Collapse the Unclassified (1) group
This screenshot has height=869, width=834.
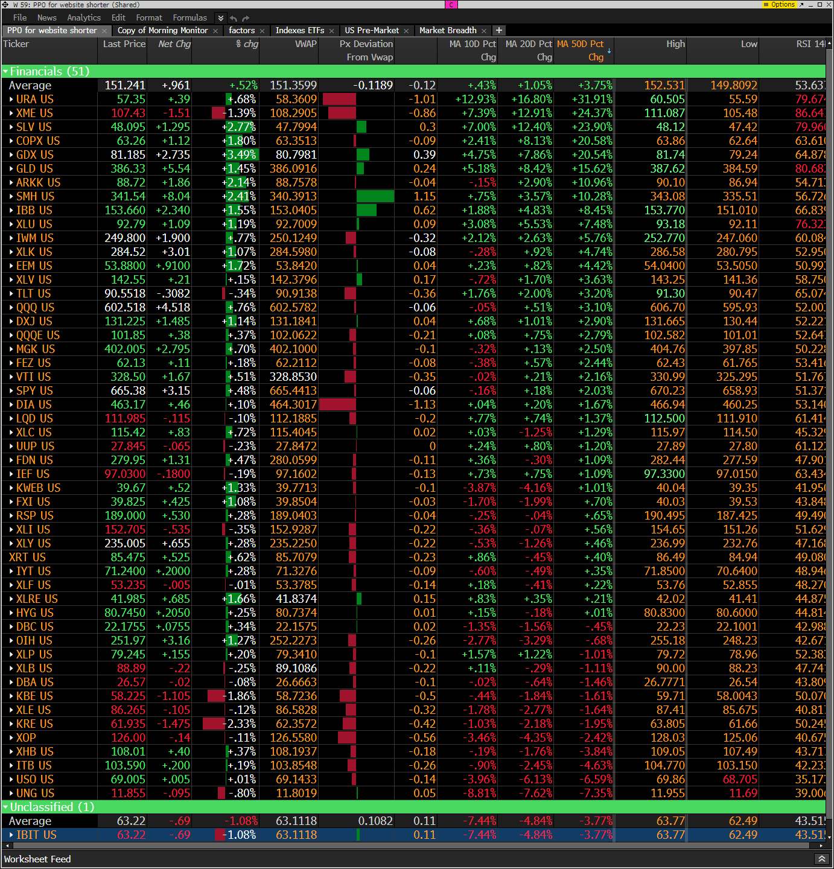[6, 807]
